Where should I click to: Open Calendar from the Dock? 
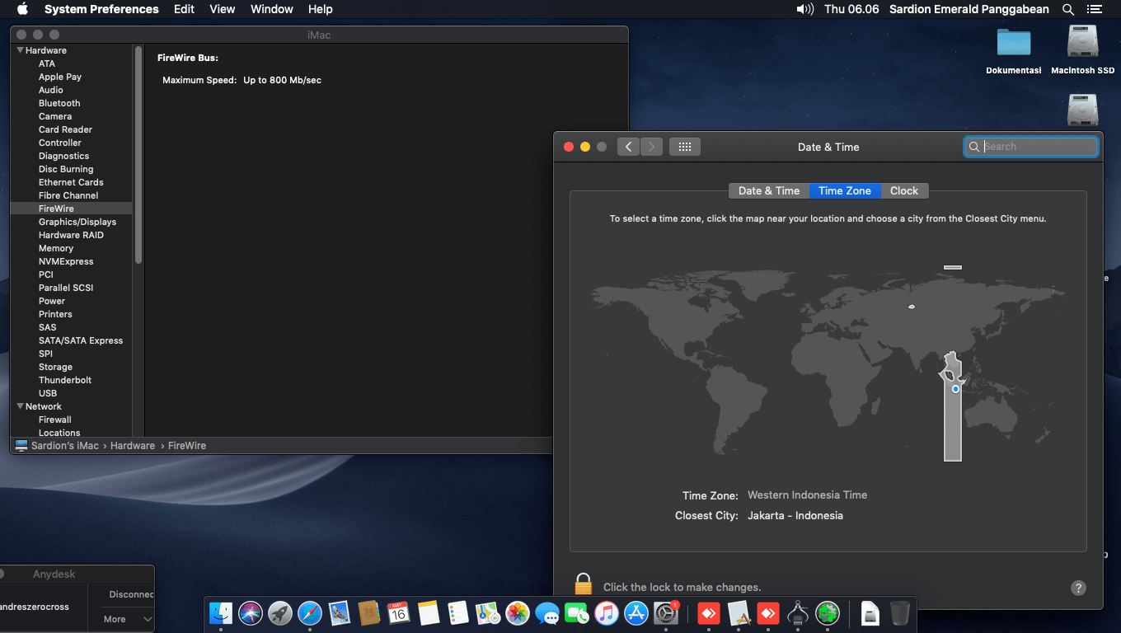point(399,612)
